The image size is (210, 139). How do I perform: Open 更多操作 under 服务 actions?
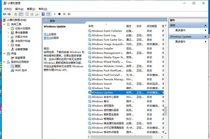point(180,30)
